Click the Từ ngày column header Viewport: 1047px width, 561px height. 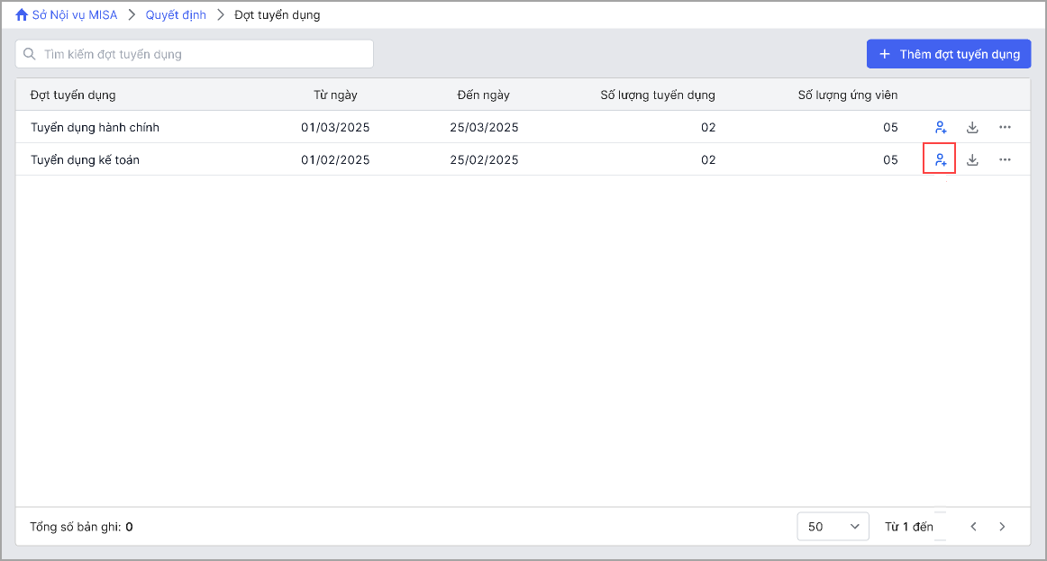pyautogui.click(x=335, y=95)
